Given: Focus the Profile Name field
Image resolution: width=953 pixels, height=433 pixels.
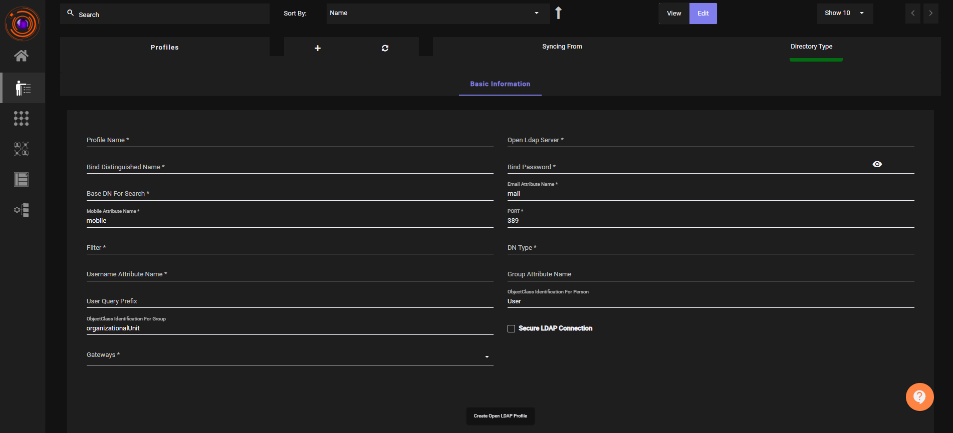Looking at the screenshot, I should pos(290,140).
